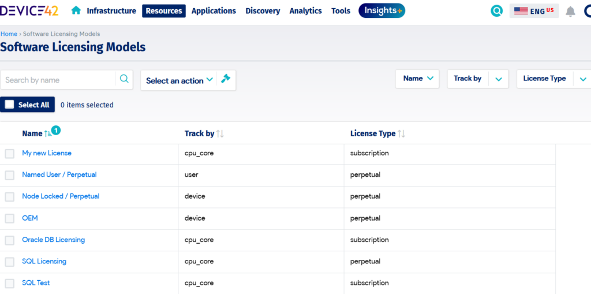Click subscription in the SQL Test row
Screen dimensions: 591x294
click(x=369, y=282)
